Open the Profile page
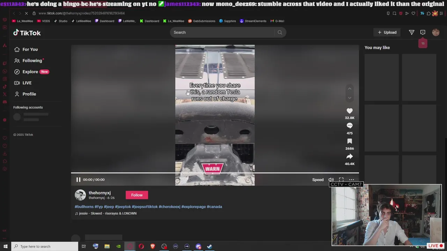Image resolution: width=447 pixels, height=251 pixels. point(25,94)
